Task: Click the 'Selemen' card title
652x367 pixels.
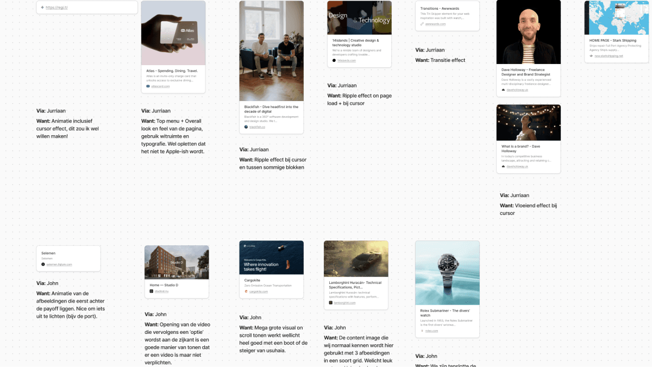Action: tap(48, 253)
